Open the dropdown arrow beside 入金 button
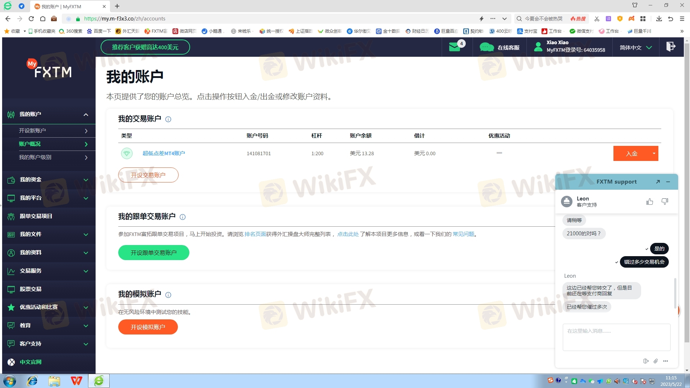The image size is (690, 388). coord(654,153)
